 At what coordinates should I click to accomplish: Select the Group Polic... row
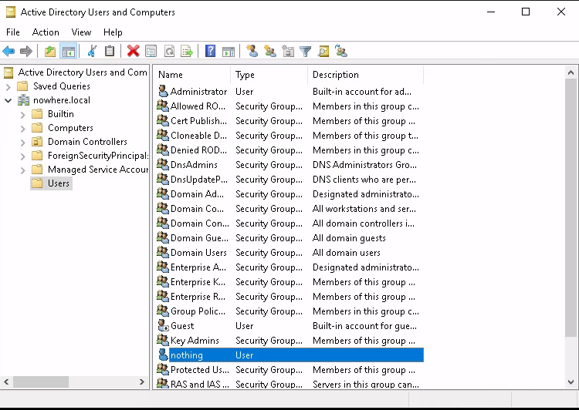coord(289,311)
